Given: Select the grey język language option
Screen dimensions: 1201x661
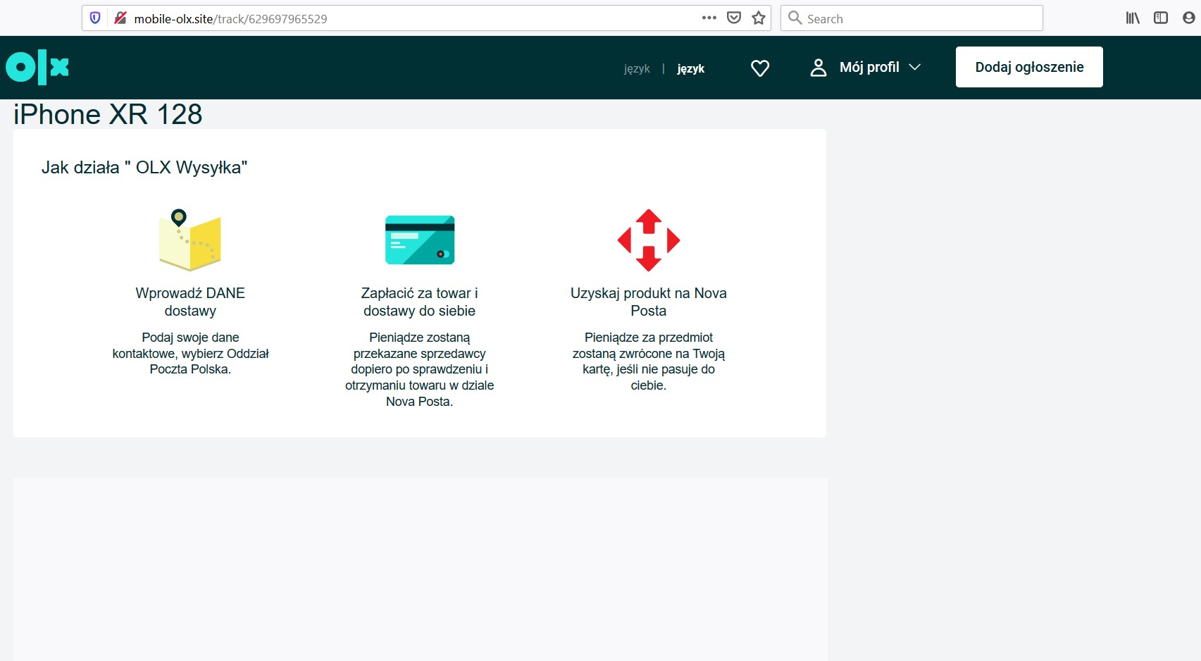Looking at the screenshot, I should pos(637,68).
